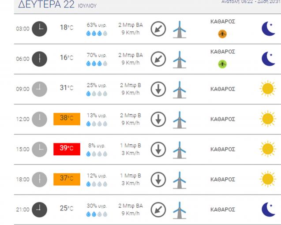Click the green mosquito icon at 06:00
The width and height of the screenshot is (281, 225).
point(222,64)
